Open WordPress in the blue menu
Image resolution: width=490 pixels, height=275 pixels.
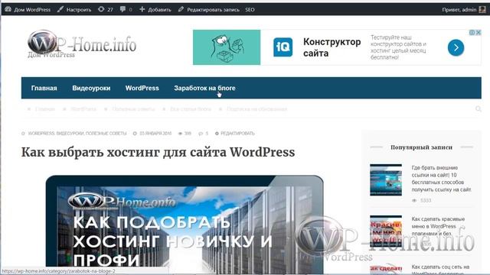(x=142, y=88)
